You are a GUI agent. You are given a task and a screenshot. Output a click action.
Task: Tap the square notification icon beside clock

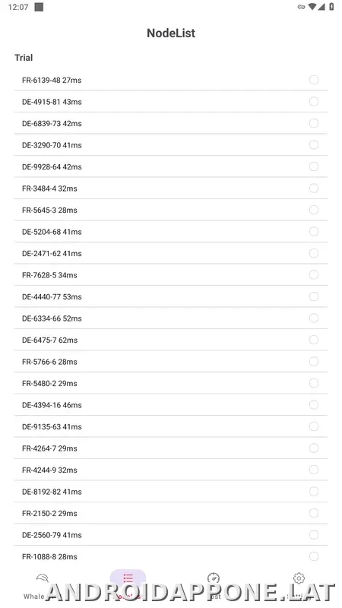(39, 7)
